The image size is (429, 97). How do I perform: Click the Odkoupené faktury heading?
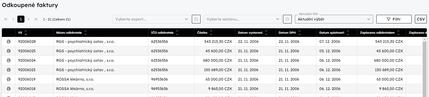click(30, 5)
